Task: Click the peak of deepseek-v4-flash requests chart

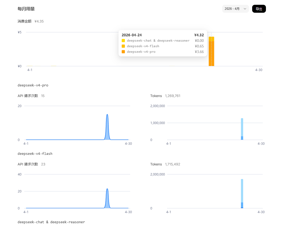Action: (x=107, y=189)
